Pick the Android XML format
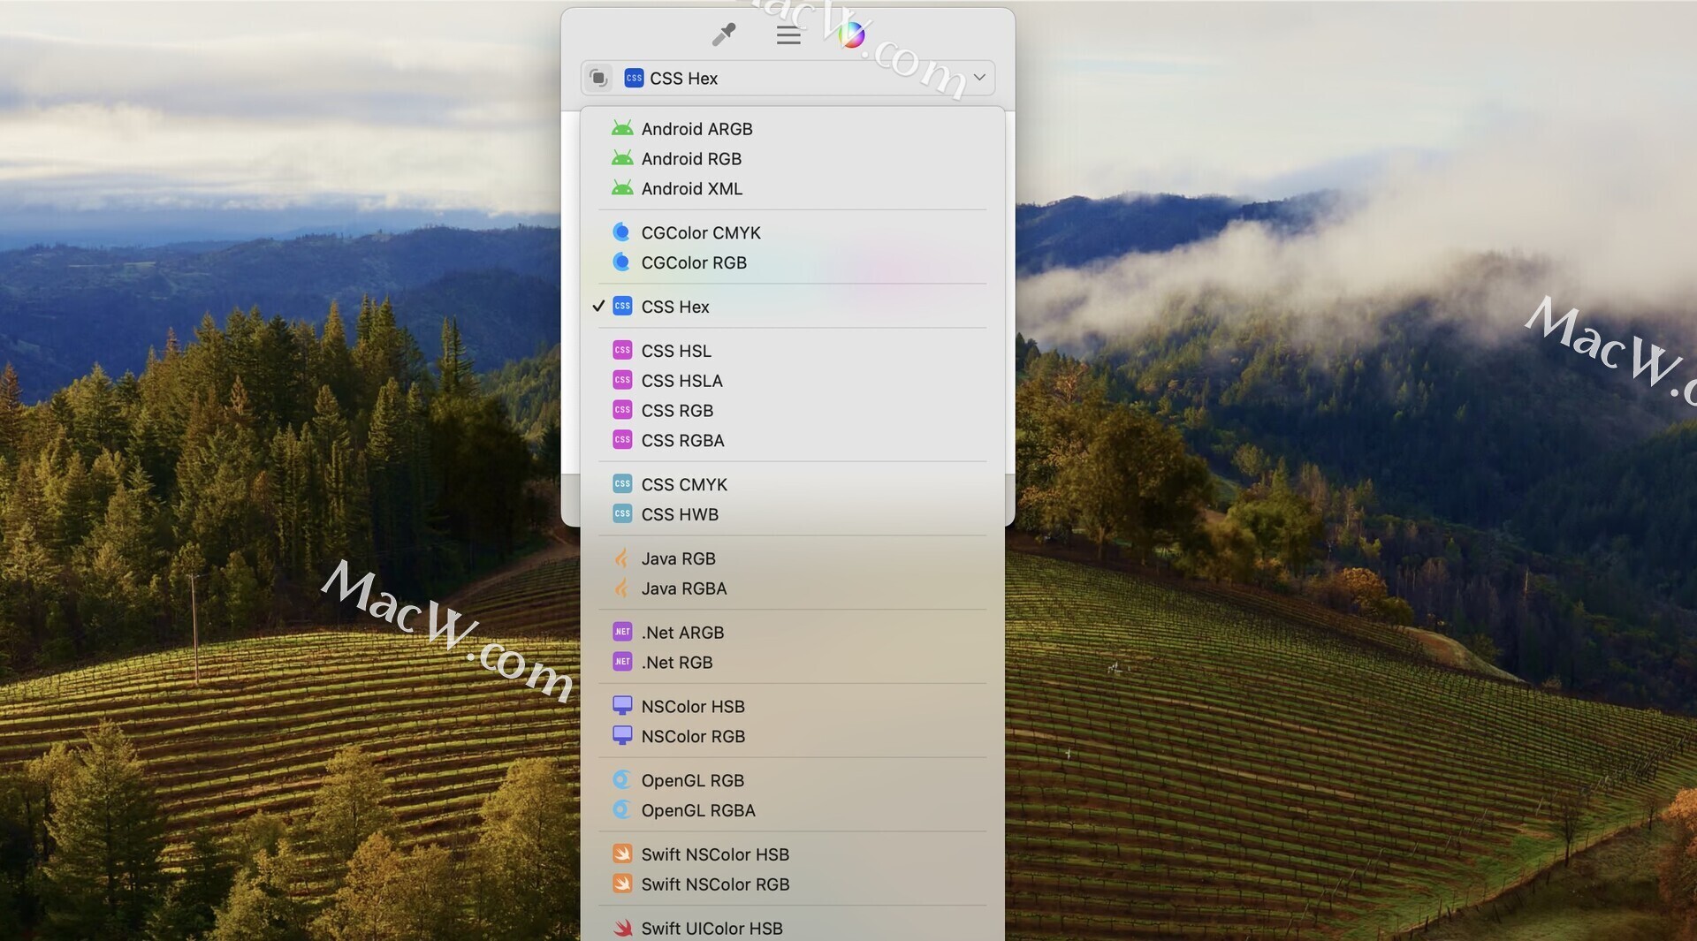Image resolution: width=1697 pixels, height=941 pixels. click(x=792, y=189)
